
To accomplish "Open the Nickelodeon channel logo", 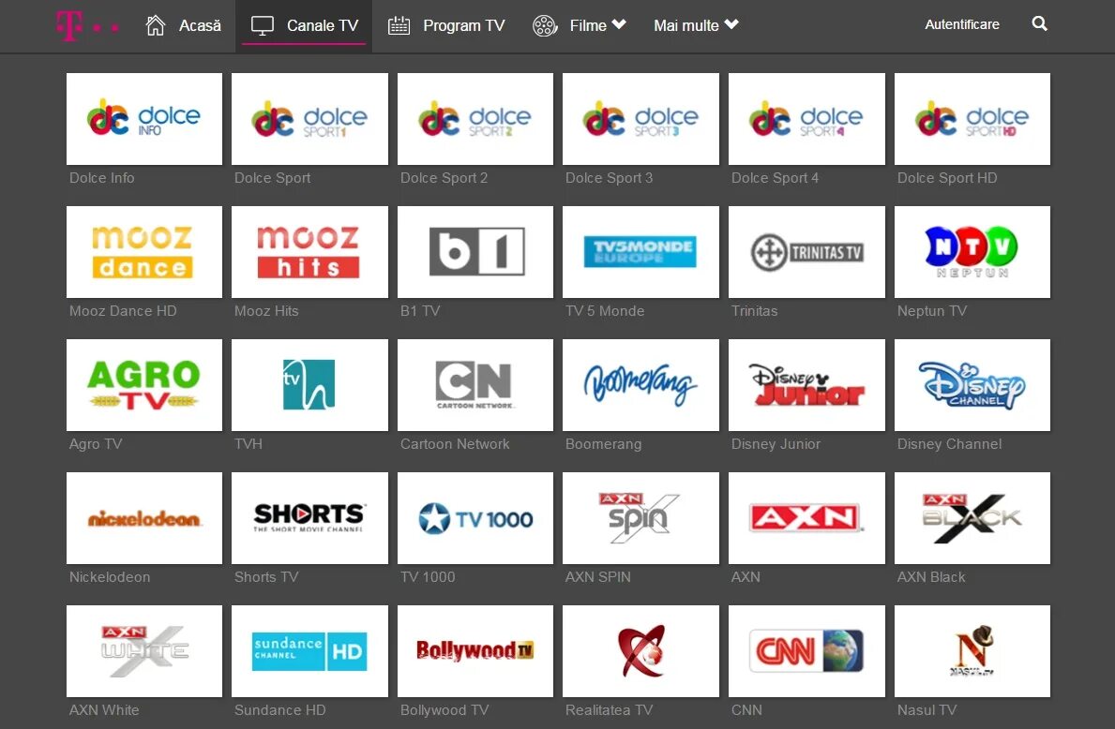I will click(x=144, y=518).
